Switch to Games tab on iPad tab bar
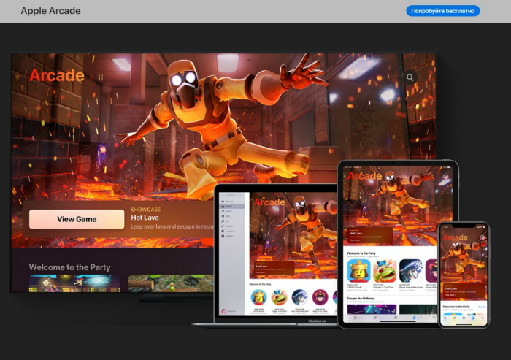Image resolution: width=511 pixels, height=360 pixels. (378, 318)
